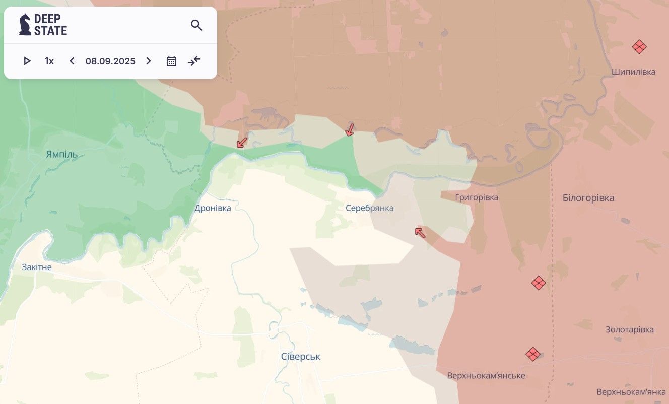Click the Григорівка village label
Viewport: 669px width, 404px height.
[477, 197]
